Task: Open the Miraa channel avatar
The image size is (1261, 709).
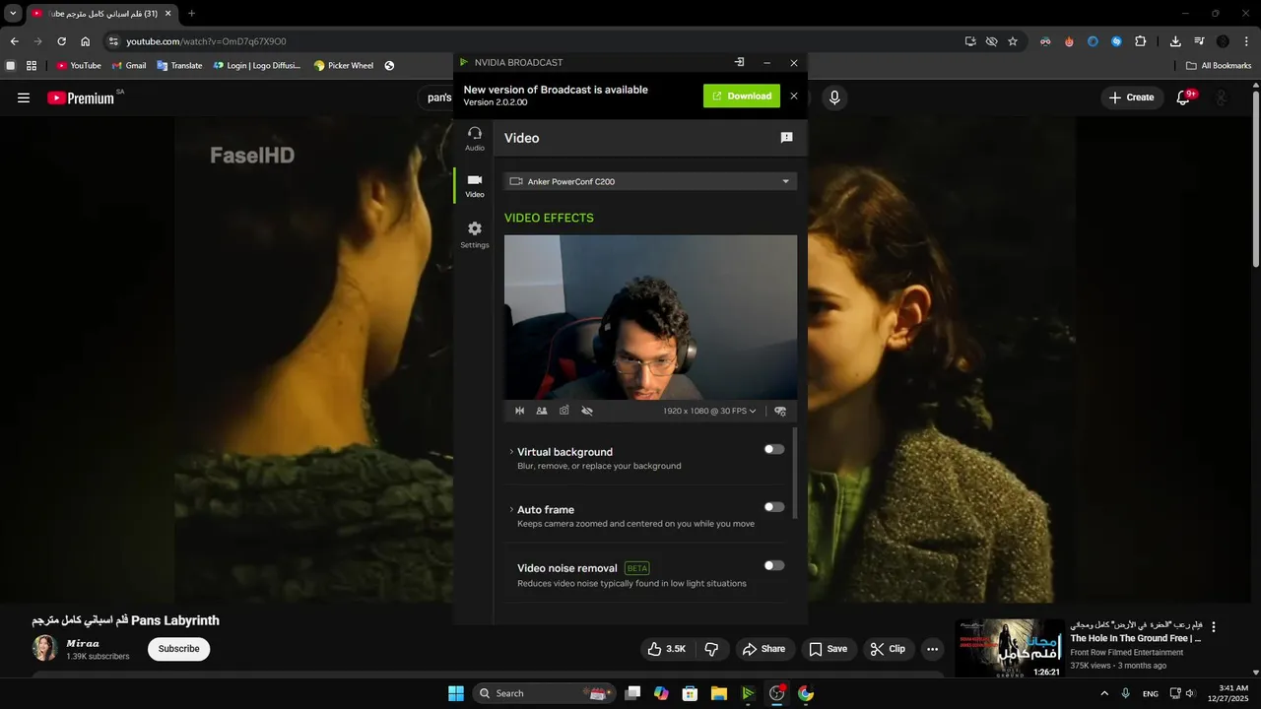Action: point(45,648)
